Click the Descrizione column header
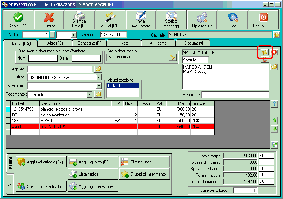283x199 pixels. pos(75,103)
